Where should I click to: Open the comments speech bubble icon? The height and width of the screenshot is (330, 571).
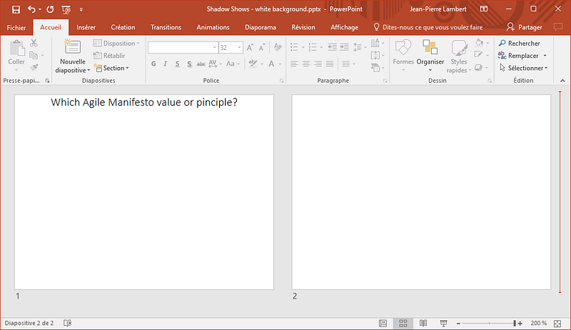click(x=558, y=27)
